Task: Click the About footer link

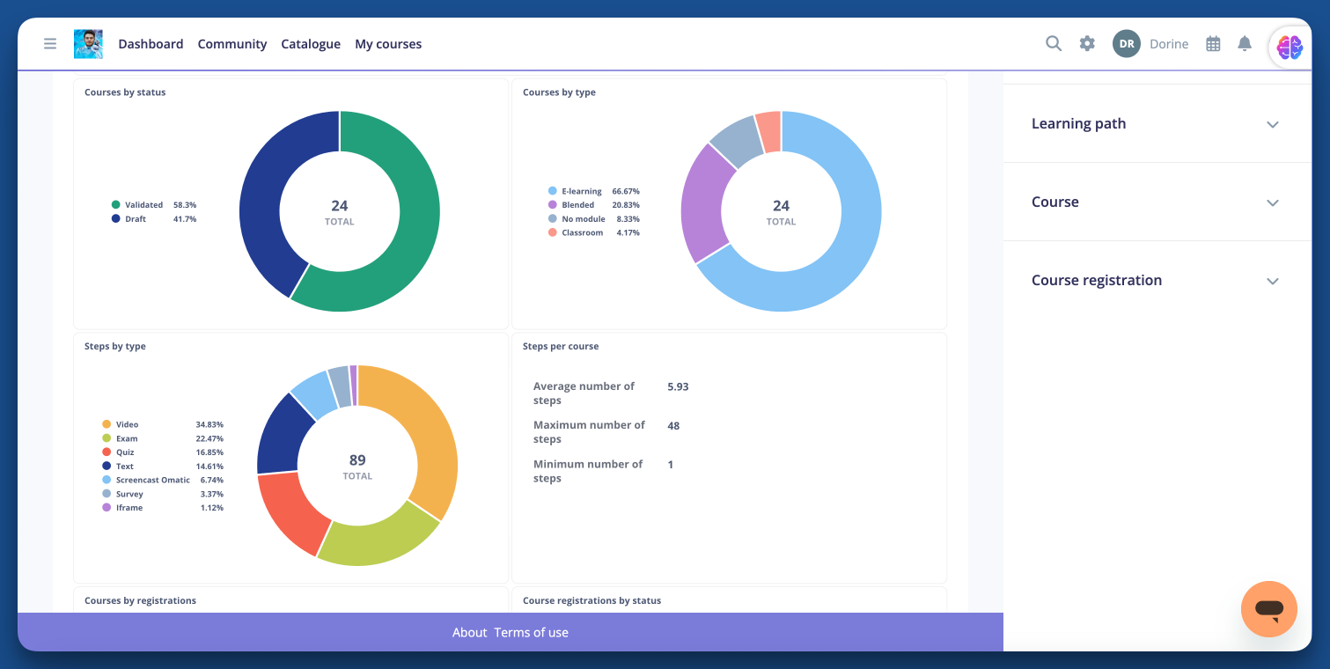Action: coord(469,632)
